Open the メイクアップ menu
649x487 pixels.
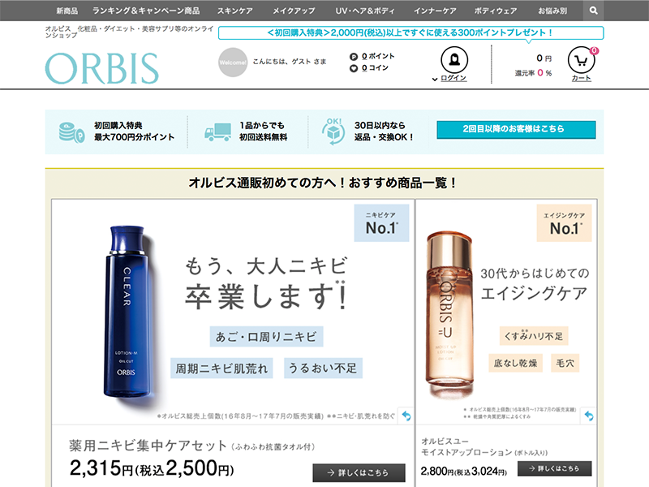[x=294, y=11]
